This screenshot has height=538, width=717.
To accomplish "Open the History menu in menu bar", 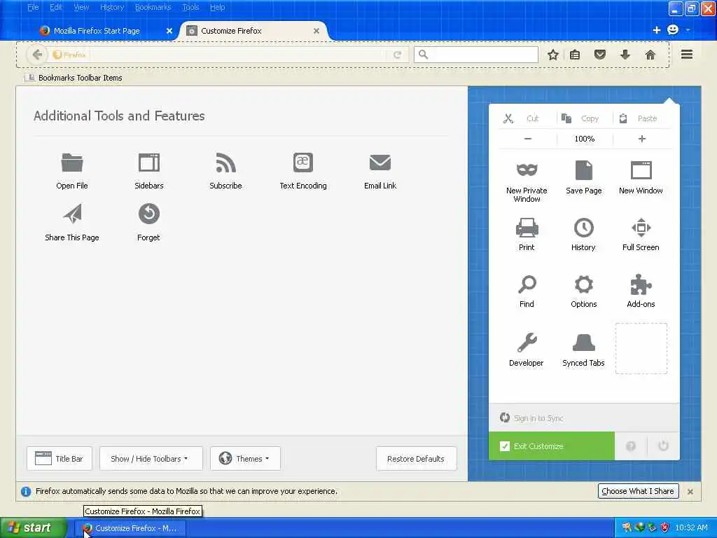I will [111, 7].
